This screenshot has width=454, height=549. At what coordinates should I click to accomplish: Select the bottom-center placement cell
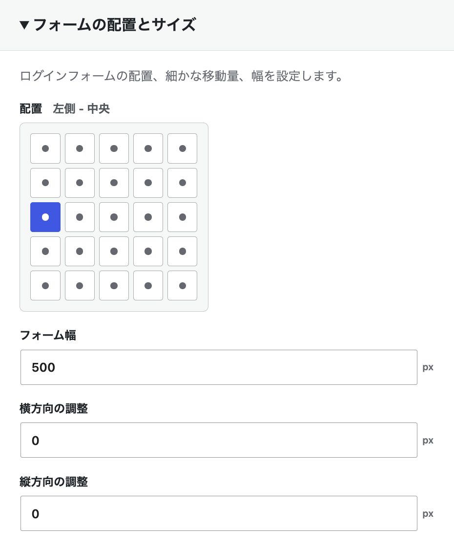[114, 286]
